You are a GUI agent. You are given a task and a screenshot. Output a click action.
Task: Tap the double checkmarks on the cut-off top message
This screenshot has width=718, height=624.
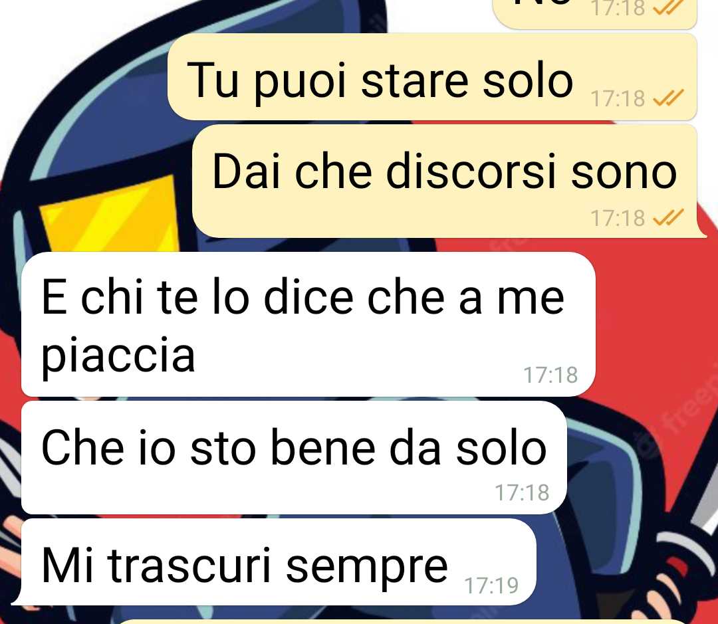(x=668, y=7)
